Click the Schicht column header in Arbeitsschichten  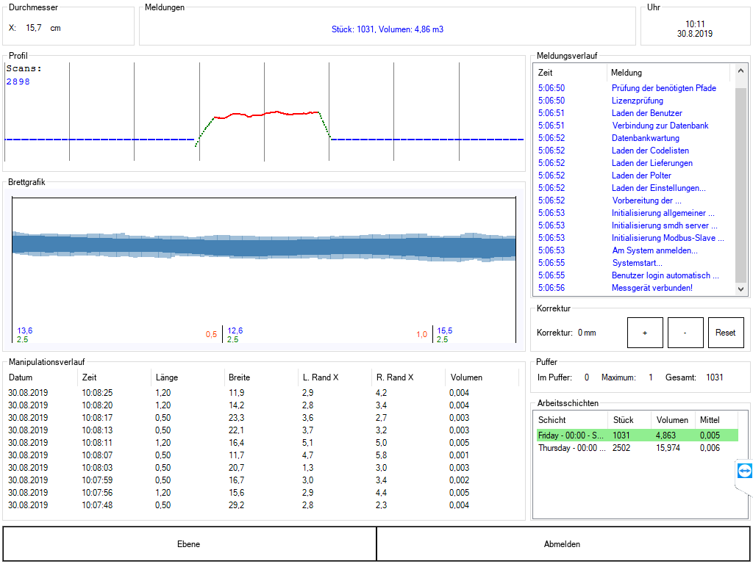pyautogui.click(x=571, y=419)
